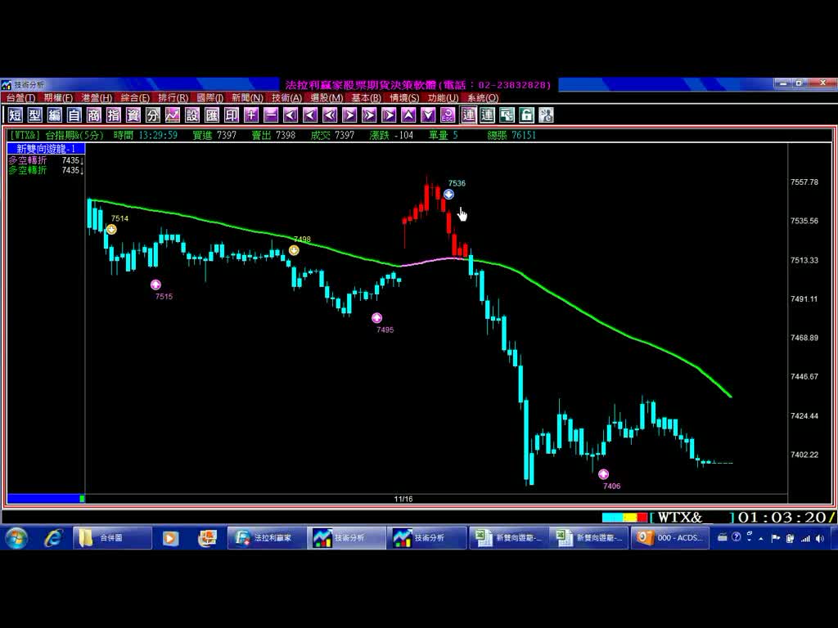
Task: Click the 匯 toolbar icon
Action: click(212, 114)
